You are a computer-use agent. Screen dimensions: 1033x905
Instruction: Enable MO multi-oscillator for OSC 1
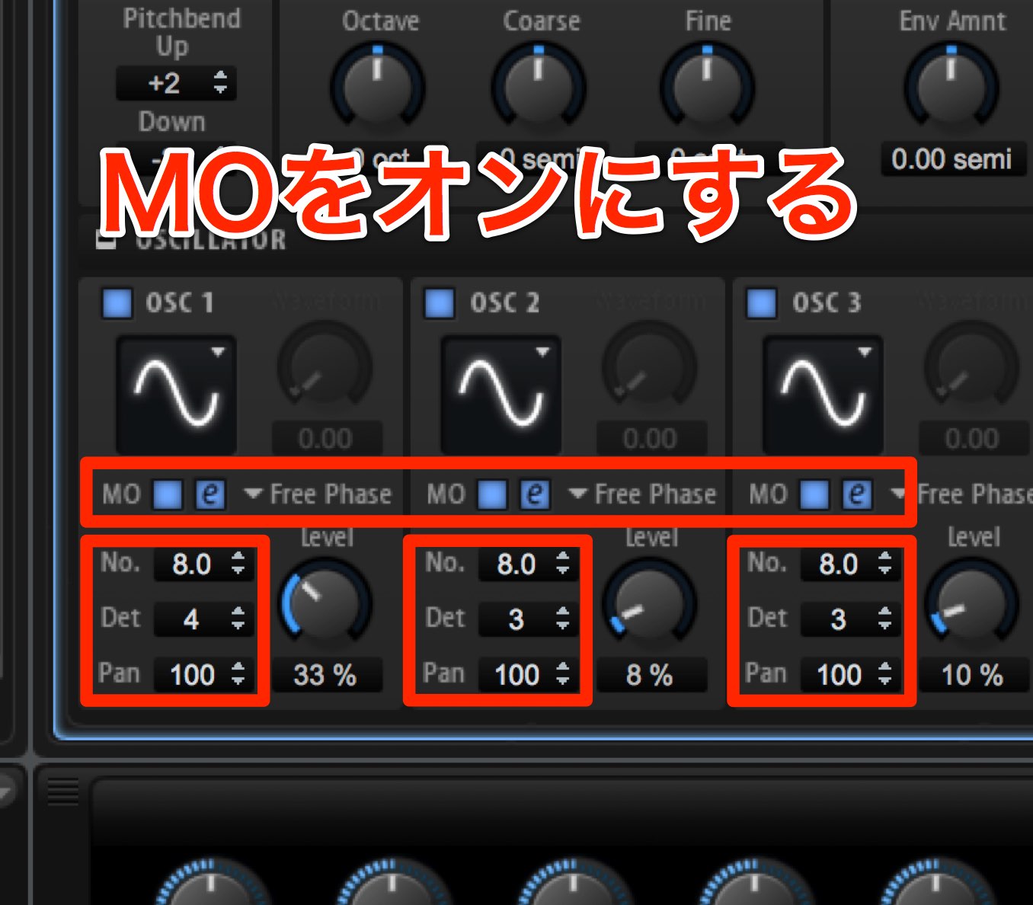click(168, 494)
